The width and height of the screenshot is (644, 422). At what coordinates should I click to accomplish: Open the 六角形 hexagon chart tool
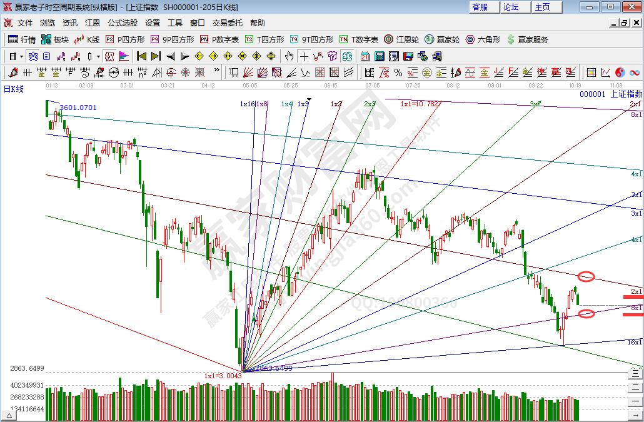[x=483, y=39]
